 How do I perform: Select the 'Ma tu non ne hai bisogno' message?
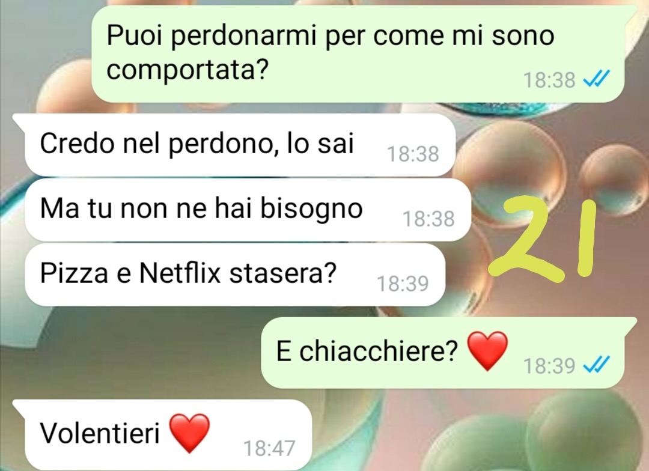click(x=248, y=210)
